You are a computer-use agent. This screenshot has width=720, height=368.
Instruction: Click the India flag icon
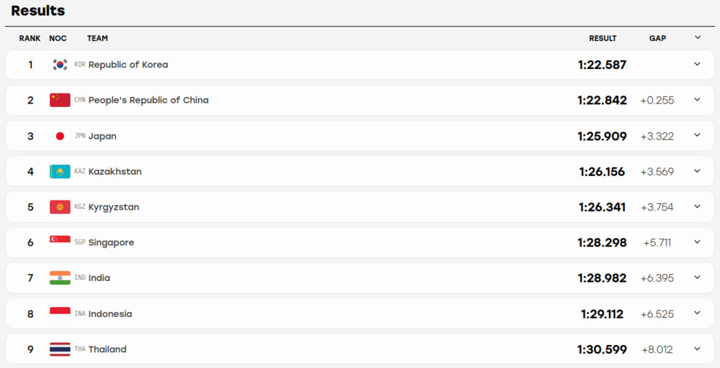[60, 277]
